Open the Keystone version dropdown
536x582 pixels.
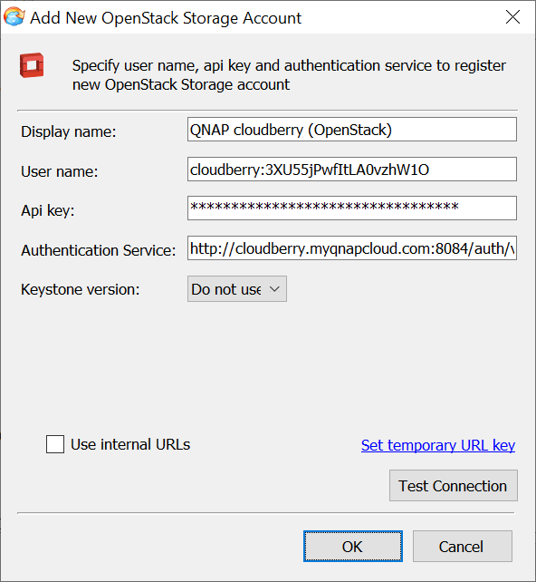pyautogui.click(x=237, y=289)
